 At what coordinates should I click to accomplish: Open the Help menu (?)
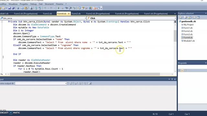tap(66, 4)
